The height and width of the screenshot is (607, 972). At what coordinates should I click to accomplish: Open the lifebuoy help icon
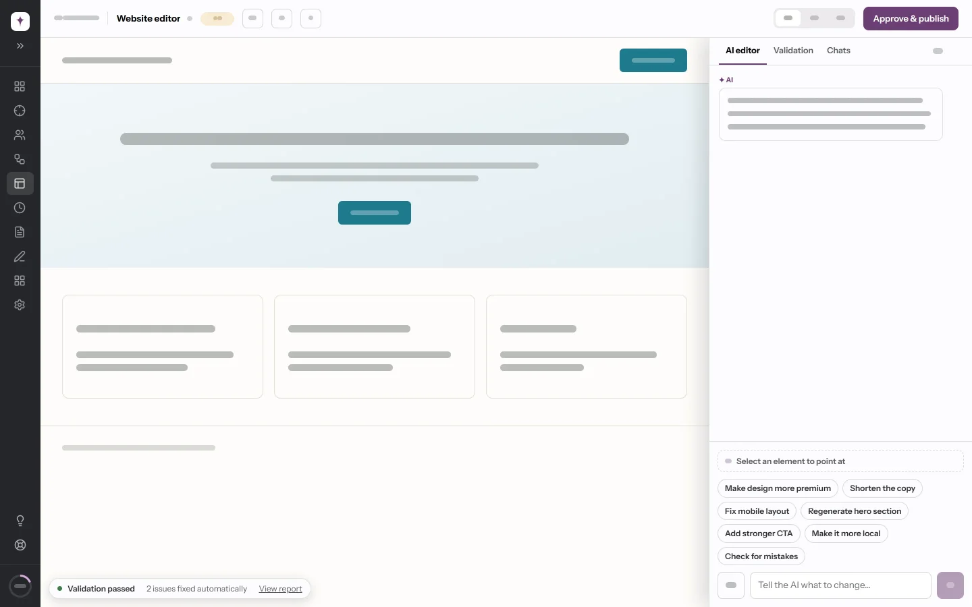tap(20, 545)
